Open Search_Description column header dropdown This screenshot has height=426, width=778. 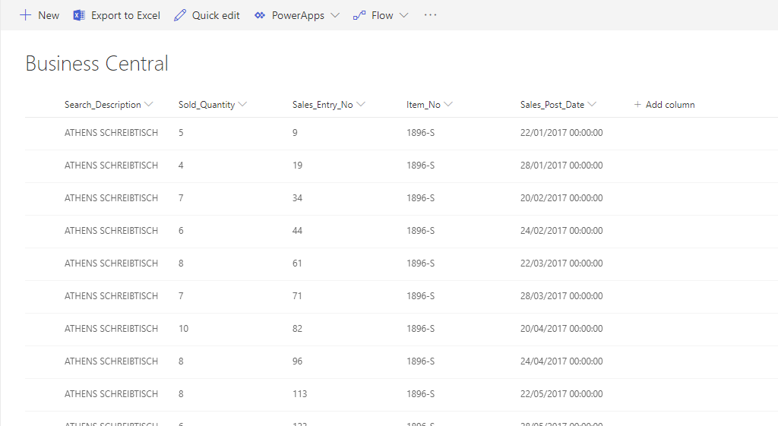tap(149, 105)
